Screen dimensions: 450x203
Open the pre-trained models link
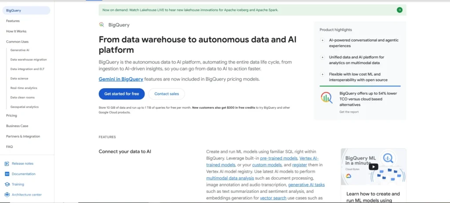(279, 158)
